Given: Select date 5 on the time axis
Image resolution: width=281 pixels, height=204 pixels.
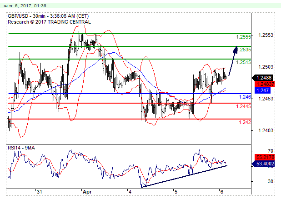Looking at the screenshot, I should [x=175, y=192].
